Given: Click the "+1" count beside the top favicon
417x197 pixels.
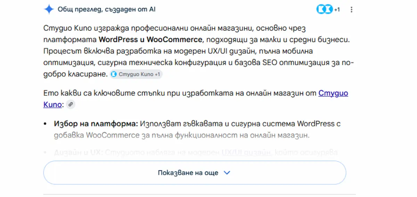Looking at the screenshot, I should pyautogui.click(x=337, y=10).
